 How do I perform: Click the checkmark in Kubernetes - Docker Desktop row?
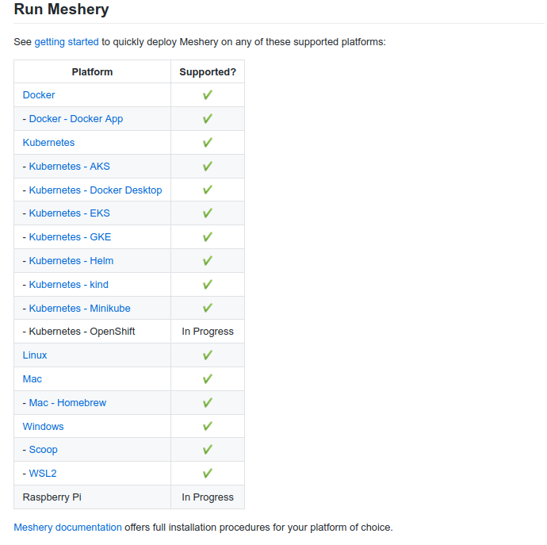pos(208,190)
